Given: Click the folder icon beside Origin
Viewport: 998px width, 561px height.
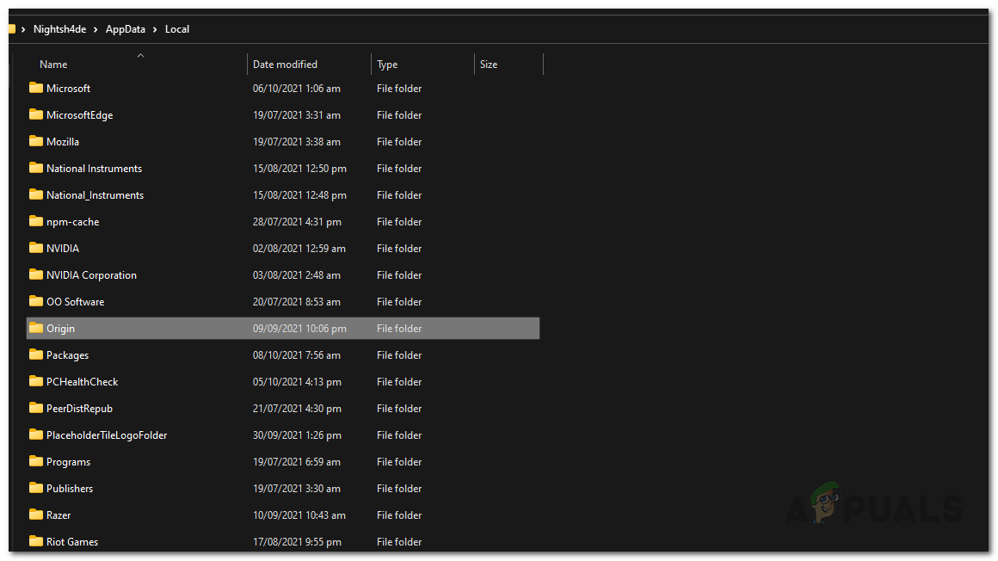Looking at the screenshot, I should tap(36, 328).
